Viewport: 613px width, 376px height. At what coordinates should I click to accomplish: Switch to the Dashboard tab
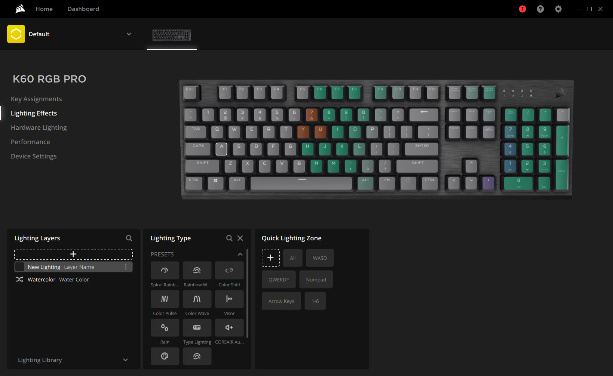83,9
